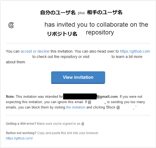Click the word 'repository' in the heading
The width and height of the screenshot is (156, 148).
(x=100, y=33)
